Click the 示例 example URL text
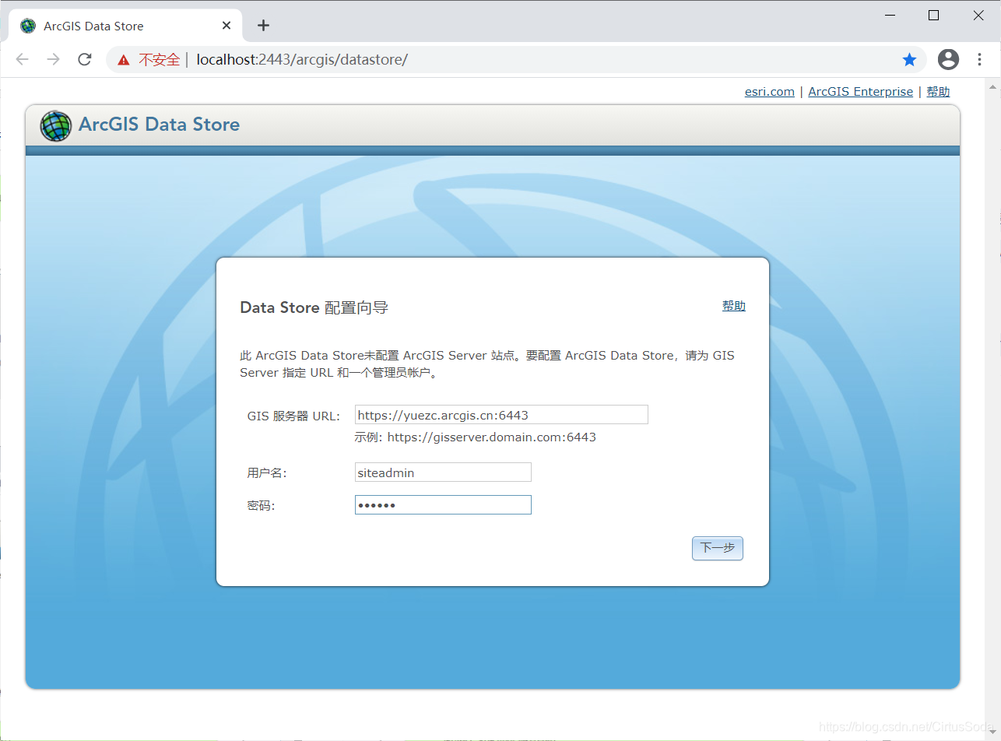The width and height of the screenshot is (1001, 741). click(x=476, y=437)
